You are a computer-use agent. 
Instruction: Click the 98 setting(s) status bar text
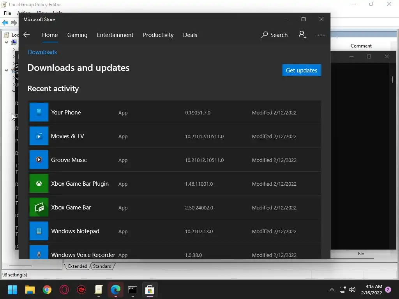[x=15, y=275]
